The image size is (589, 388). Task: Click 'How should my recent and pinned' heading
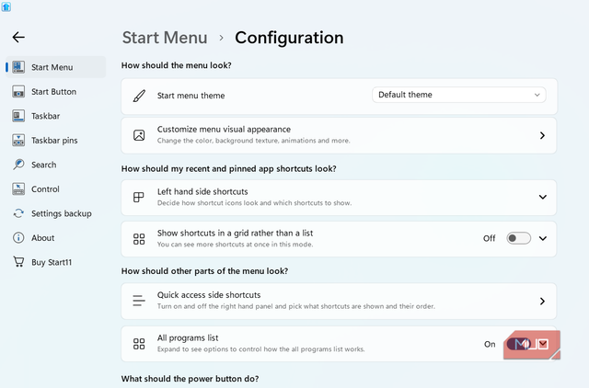229,169
